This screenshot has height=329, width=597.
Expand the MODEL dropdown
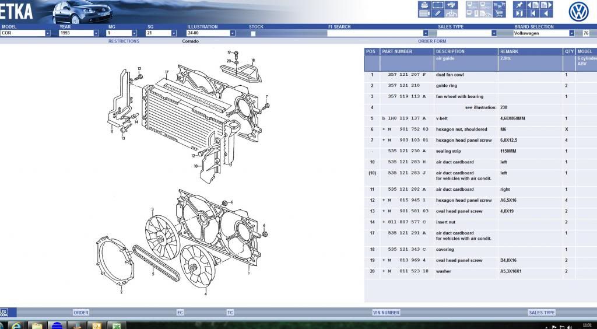coord(48,34)
